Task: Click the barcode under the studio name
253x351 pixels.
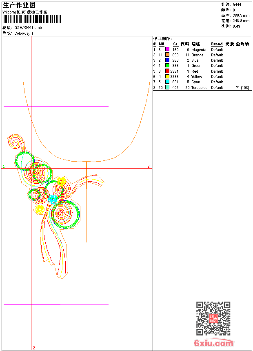Action: [x=32, y=19]
